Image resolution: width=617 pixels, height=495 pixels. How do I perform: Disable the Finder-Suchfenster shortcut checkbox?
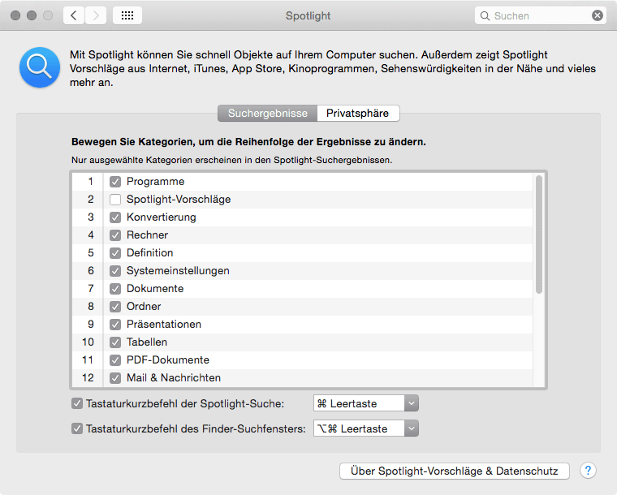77,428
